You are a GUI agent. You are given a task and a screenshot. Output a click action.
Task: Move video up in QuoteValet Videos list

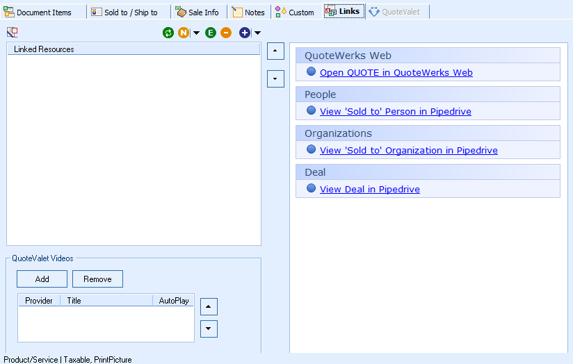[x=209, y=306]
